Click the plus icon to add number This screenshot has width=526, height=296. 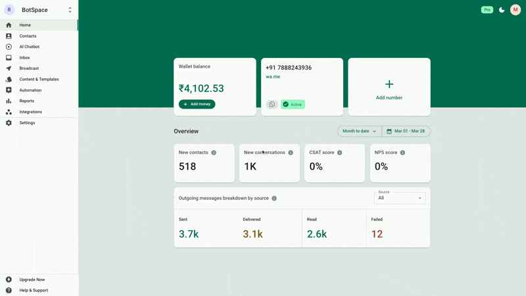389,84
